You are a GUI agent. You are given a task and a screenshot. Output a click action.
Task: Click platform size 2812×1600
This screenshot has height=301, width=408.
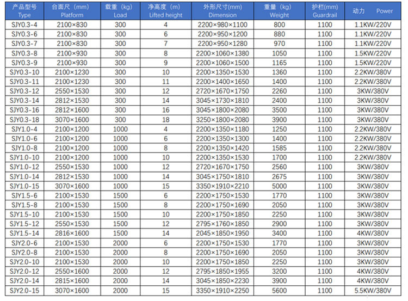(72, 110)
